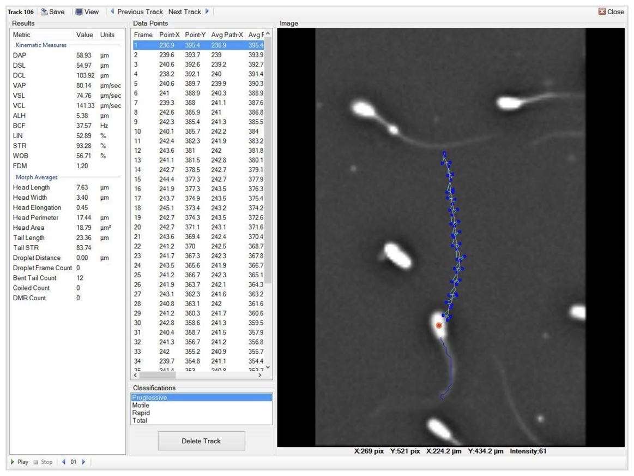
Task: Stop the track playback
Action: 43,462
